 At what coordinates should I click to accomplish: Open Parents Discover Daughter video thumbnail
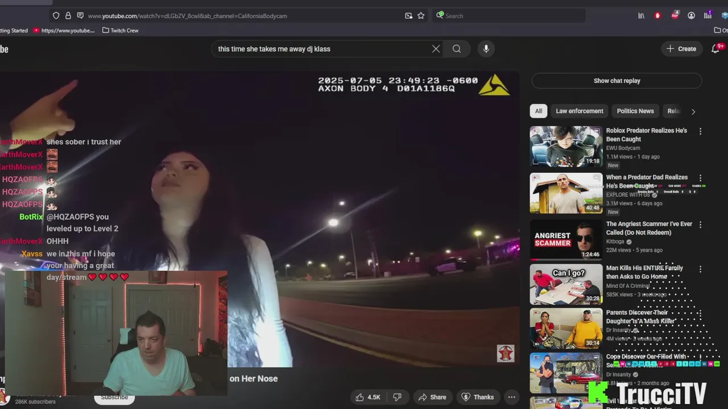[566, 328]
